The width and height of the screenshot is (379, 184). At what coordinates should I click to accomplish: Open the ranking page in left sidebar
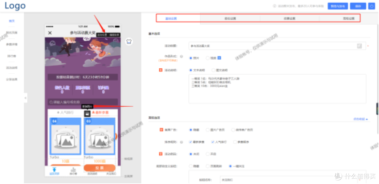tap(12, 56)
